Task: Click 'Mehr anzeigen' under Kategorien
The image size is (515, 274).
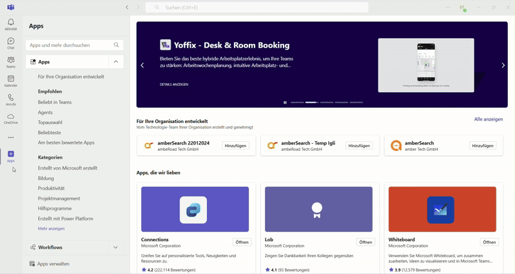Action: point(52,229)
